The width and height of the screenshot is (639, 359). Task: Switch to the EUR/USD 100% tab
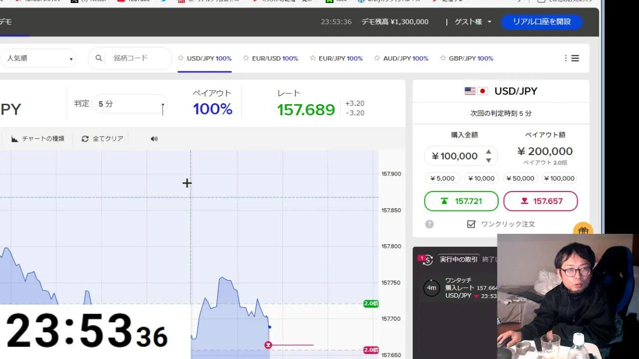tap(270, 58)
